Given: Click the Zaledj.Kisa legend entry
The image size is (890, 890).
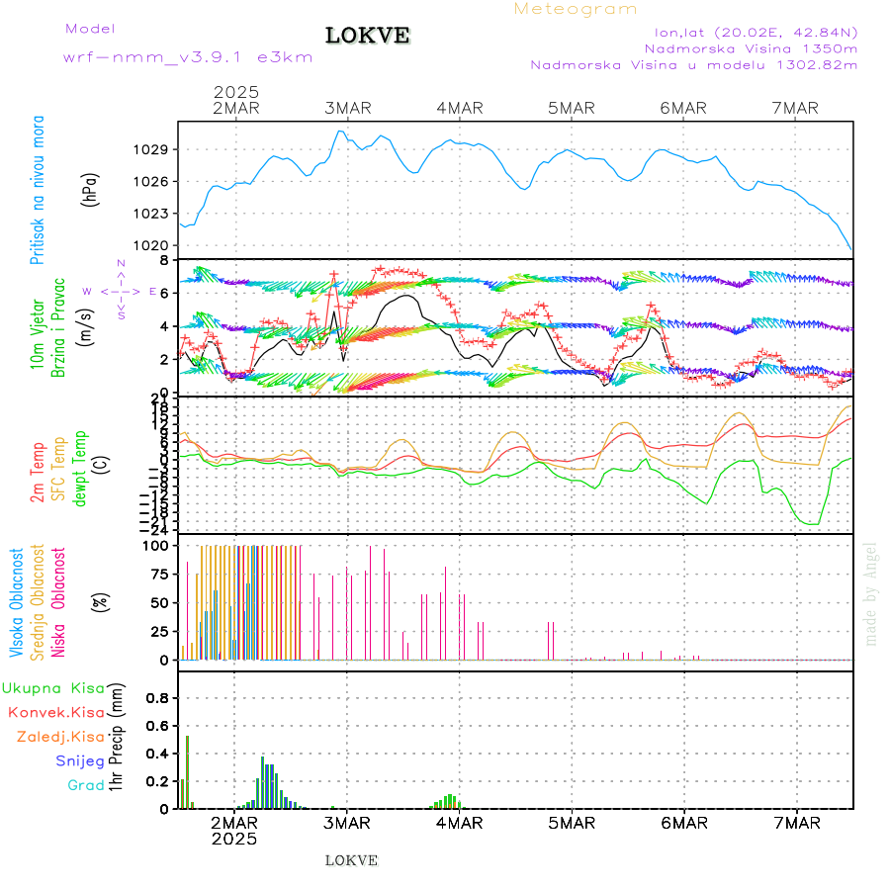Looking at the screenshot, I should point(60,737).
